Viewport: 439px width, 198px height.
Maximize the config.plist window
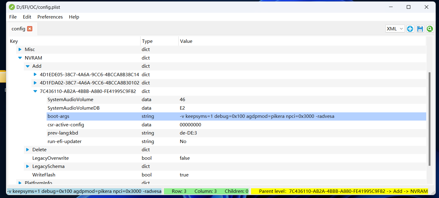pos(409,7)
